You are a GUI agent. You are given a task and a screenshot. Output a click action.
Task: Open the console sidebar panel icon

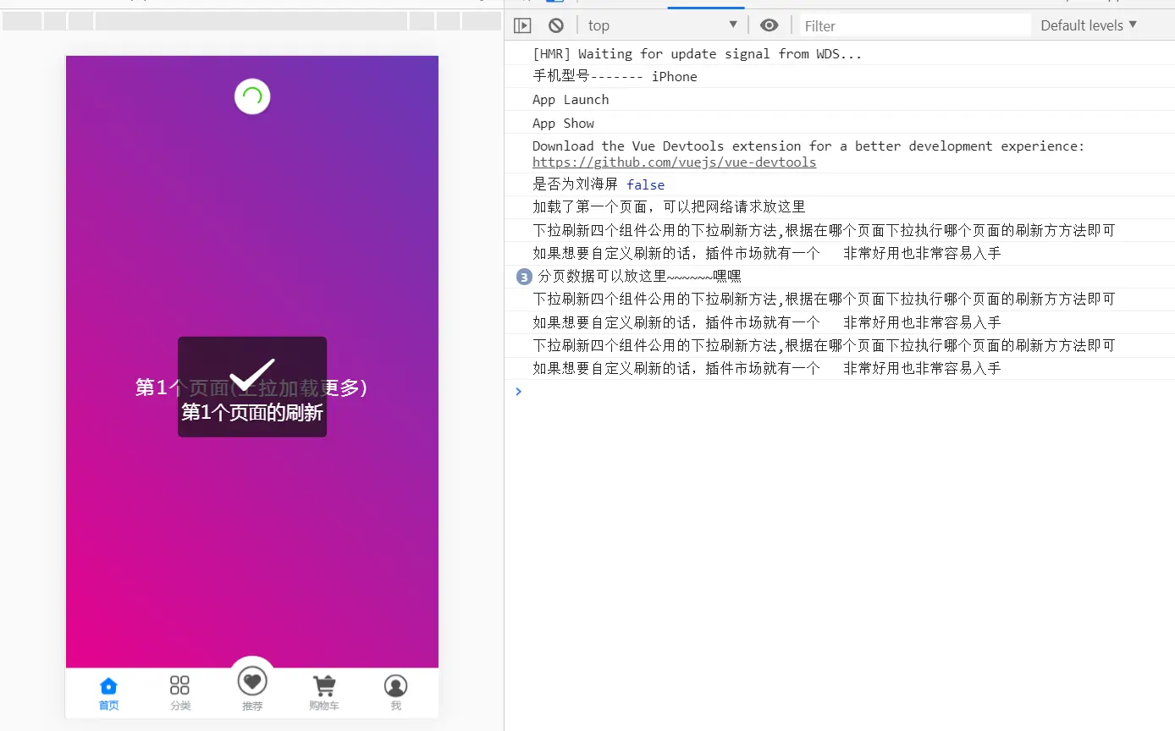click(522, 25)
